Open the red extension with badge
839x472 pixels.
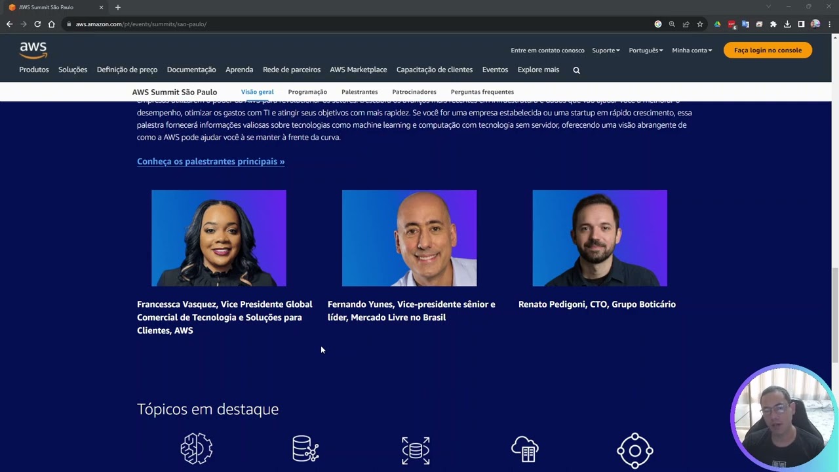tap(732, 24)
